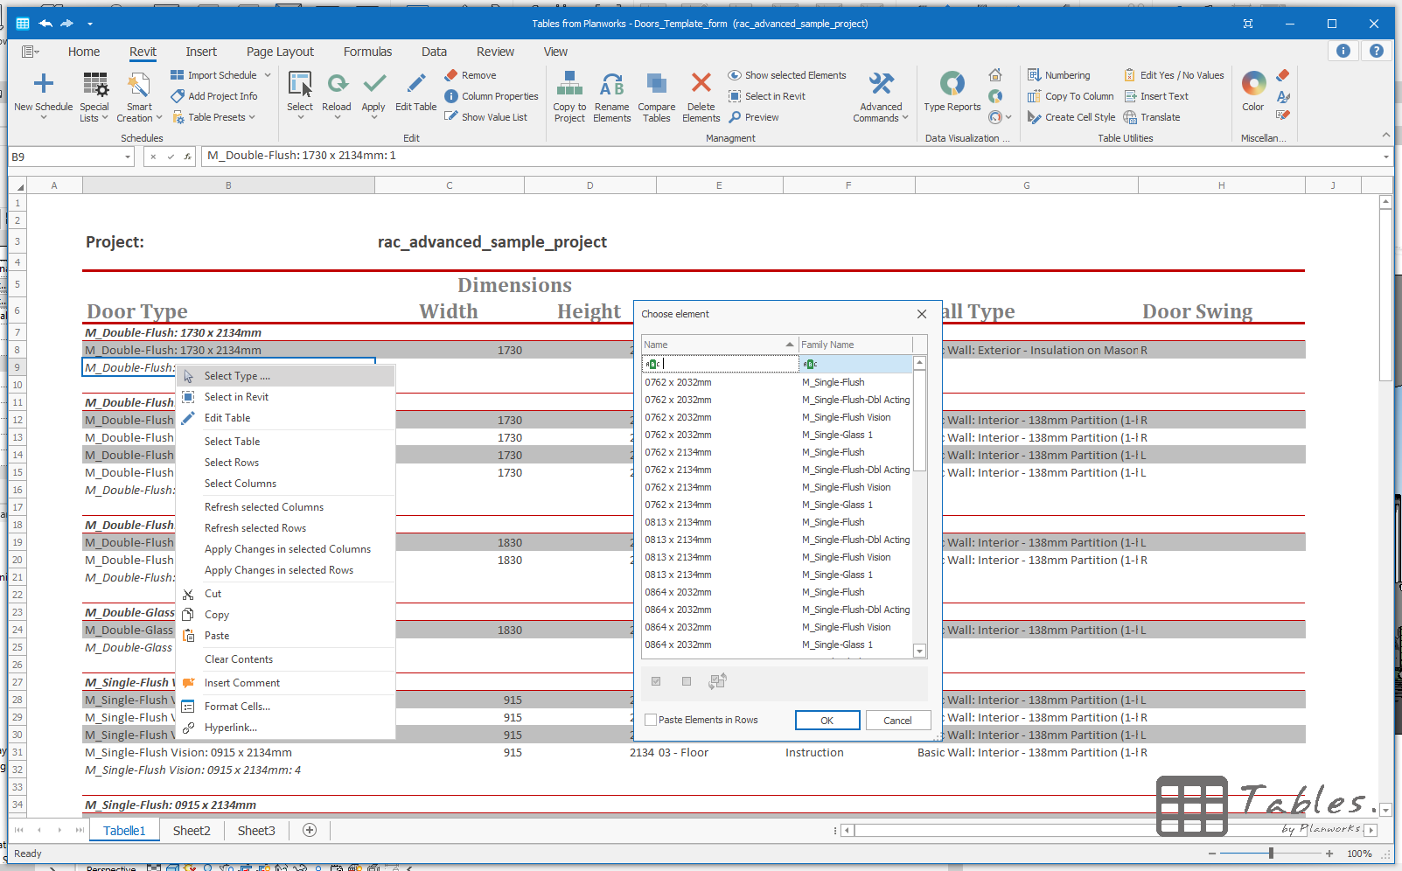The image size is (1402, 871).
Task: Open the Edit Table pencil tool
Action: 416,84
